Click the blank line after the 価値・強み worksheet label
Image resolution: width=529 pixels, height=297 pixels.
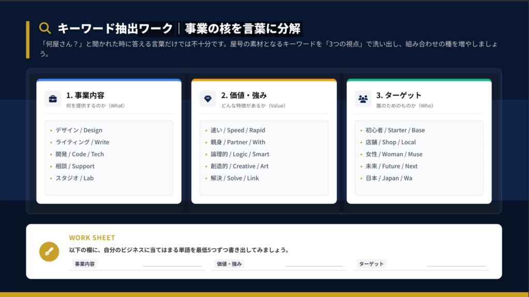coord(314,264)
